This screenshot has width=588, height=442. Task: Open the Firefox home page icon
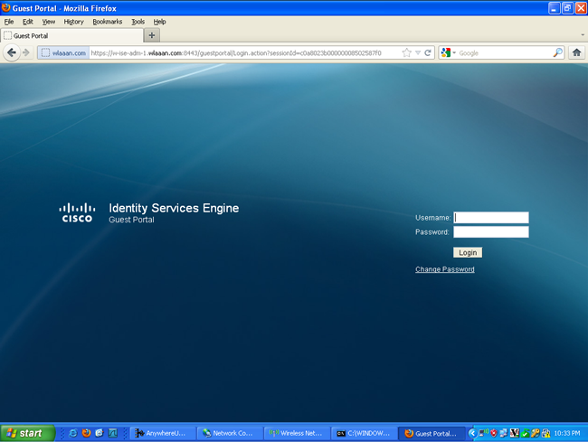tap(577, 52)
